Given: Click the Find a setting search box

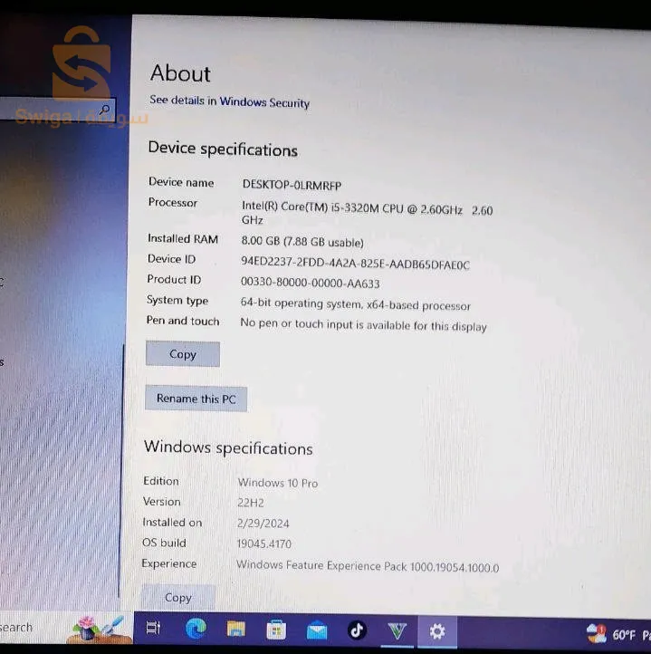Looking at the screenshot, I should click(58, 109).
